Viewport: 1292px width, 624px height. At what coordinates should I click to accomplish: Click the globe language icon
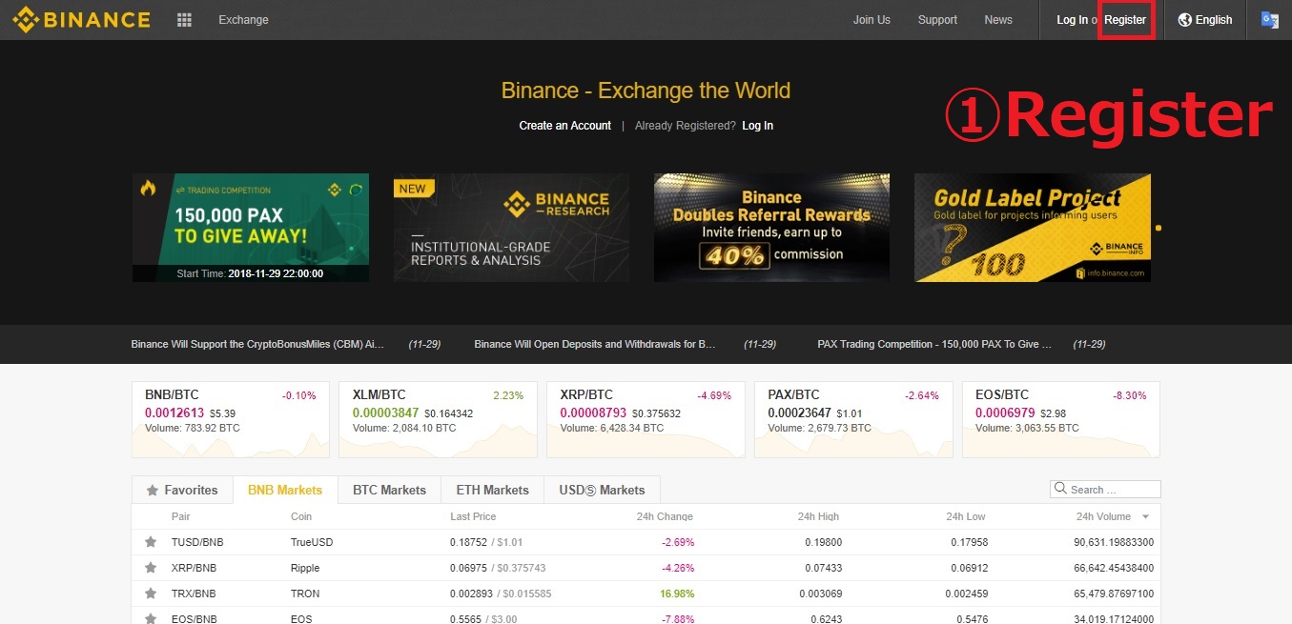click(x=1185, y=20)
